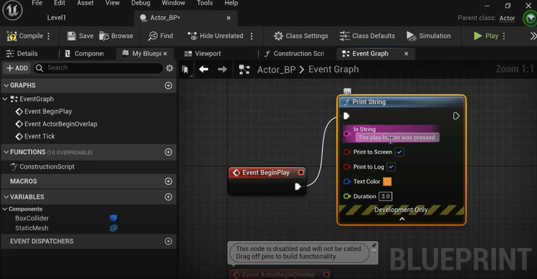537x279 pixels.
Task: Open Play mode options dropdown
Action: pyautogui.click(x=504, y=36)
